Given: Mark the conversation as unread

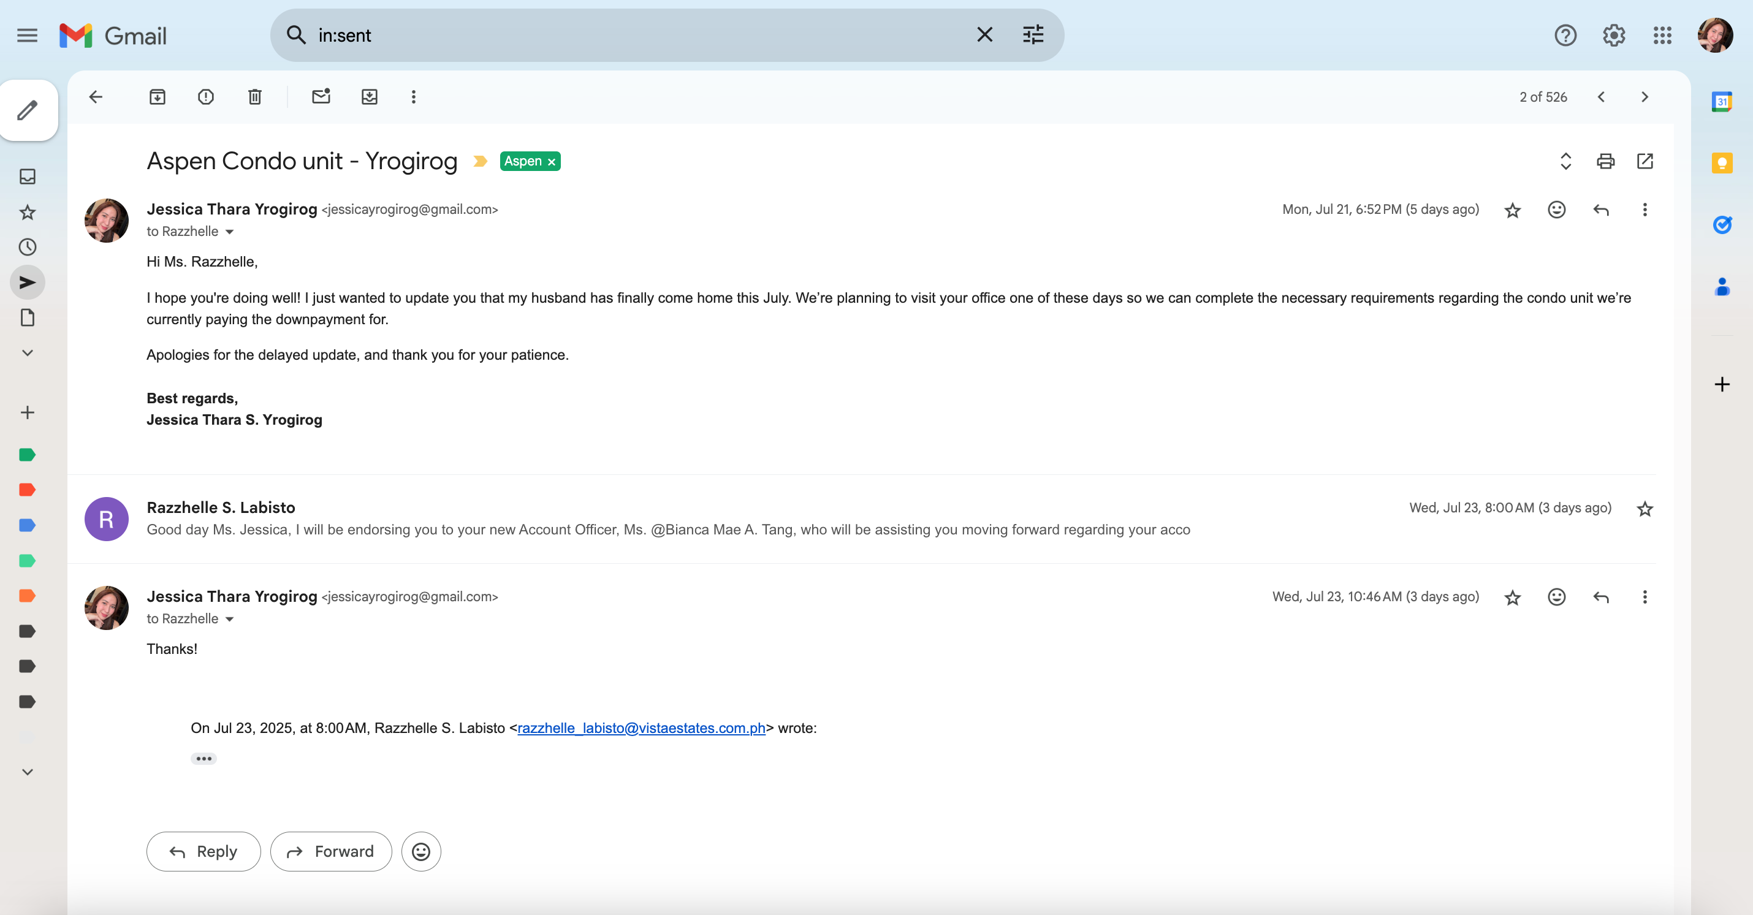Looking at the screenshot, I should coord(321,97).
